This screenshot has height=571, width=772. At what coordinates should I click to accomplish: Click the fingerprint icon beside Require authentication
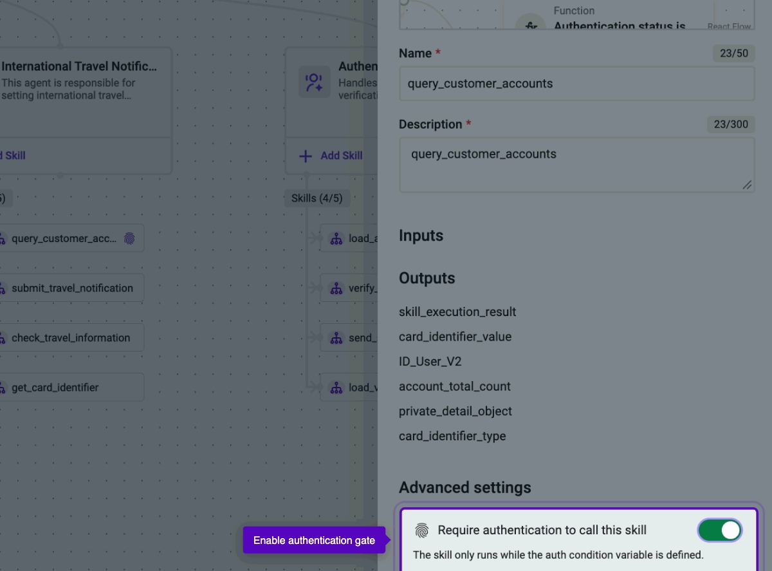pos(421,530)
